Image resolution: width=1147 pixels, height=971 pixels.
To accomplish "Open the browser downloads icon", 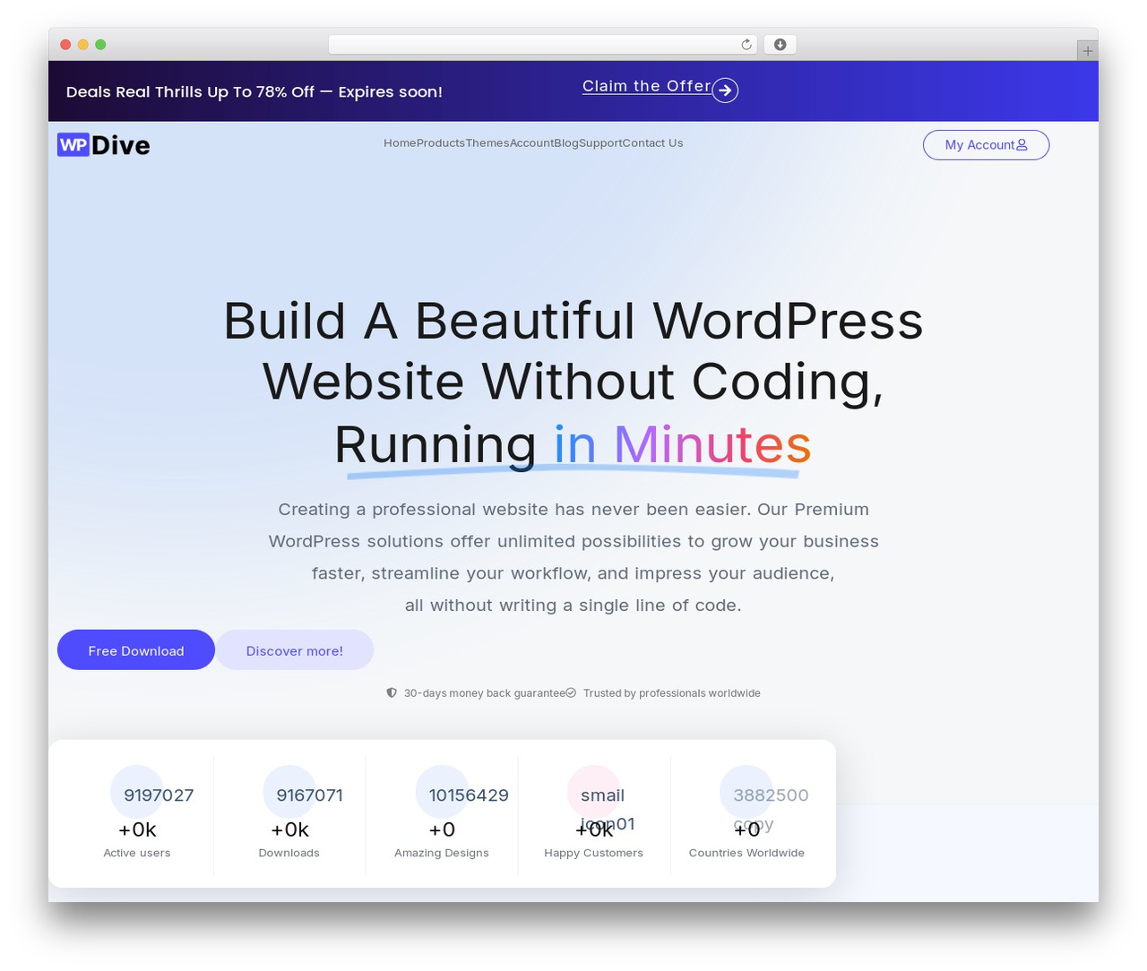I will (x=780, y=45).
